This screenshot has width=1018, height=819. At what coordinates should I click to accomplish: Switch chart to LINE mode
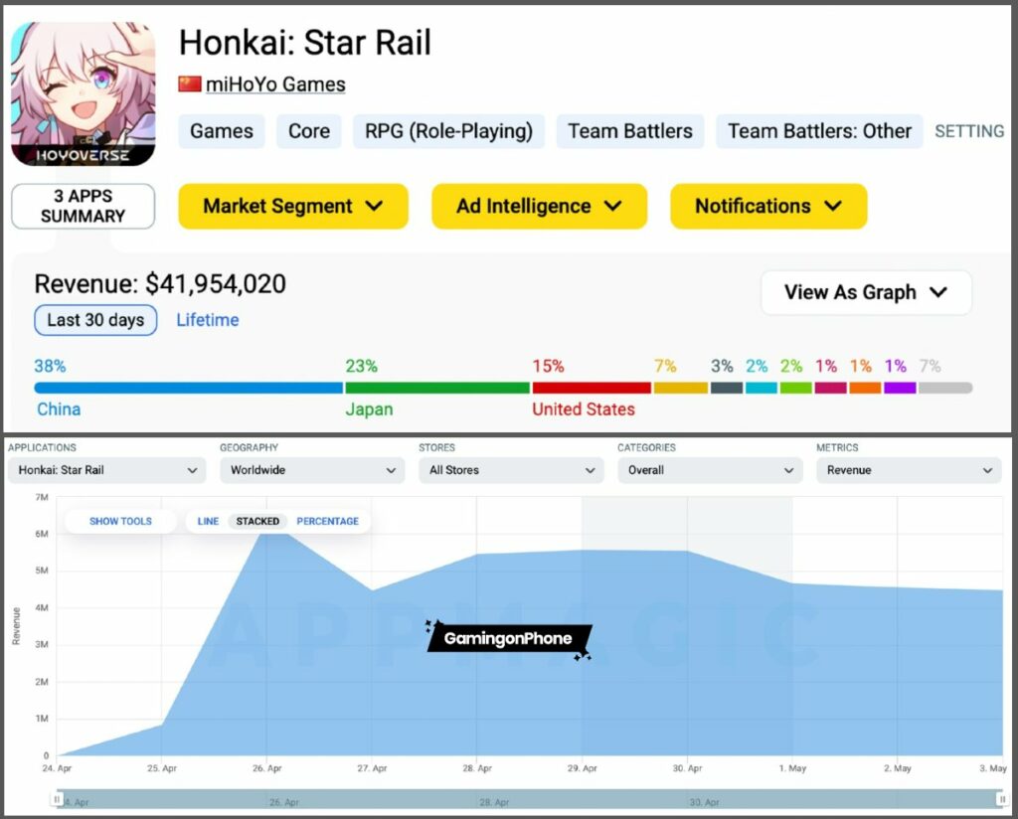pos(208,521)
